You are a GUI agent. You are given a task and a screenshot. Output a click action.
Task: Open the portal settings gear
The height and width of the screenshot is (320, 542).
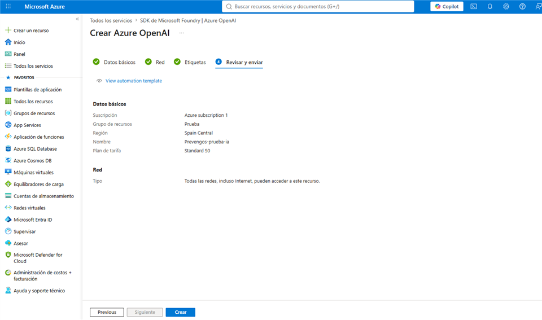[x=506, y=6]
